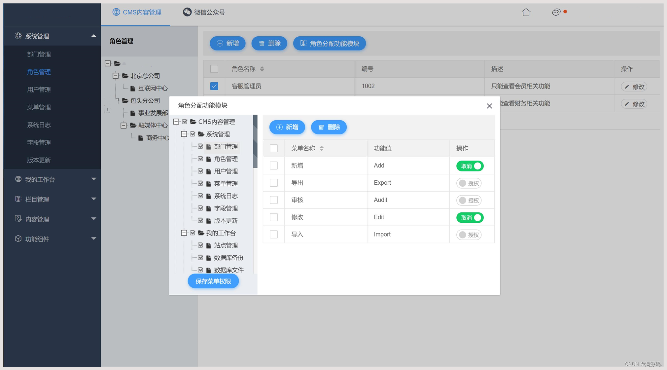The image size is (667, 370).
Task: Uncheck 角色管理 in the menu tree
Action: (200, 159)
